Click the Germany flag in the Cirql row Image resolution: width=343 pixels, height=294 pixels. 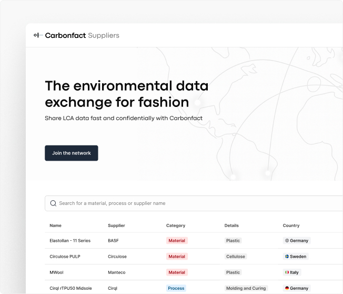coord(287,288)
